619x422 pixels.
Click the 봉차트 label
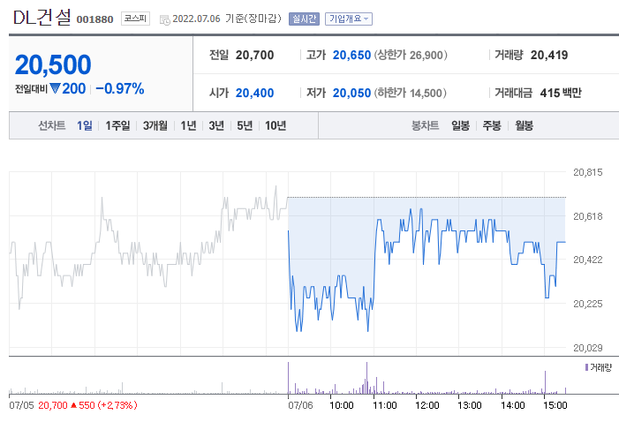[x=425, y=125]
